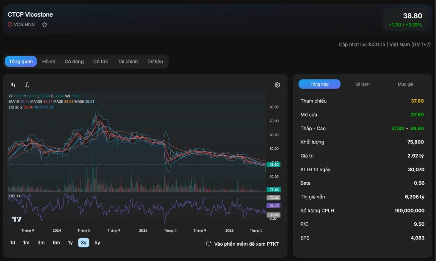This screenshot has width=436, height=261.
Task: Open the Tài chính tab
Action: tap(128, 61)
